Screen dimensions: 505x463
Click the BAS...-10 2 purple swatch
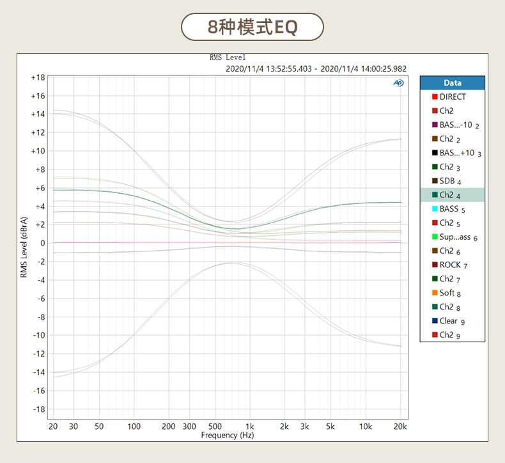tap(435, 125)
